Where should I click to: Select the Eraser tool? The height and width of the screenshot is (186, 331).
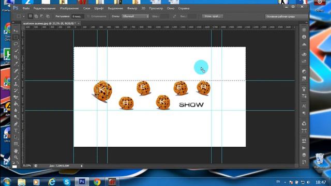16,97
